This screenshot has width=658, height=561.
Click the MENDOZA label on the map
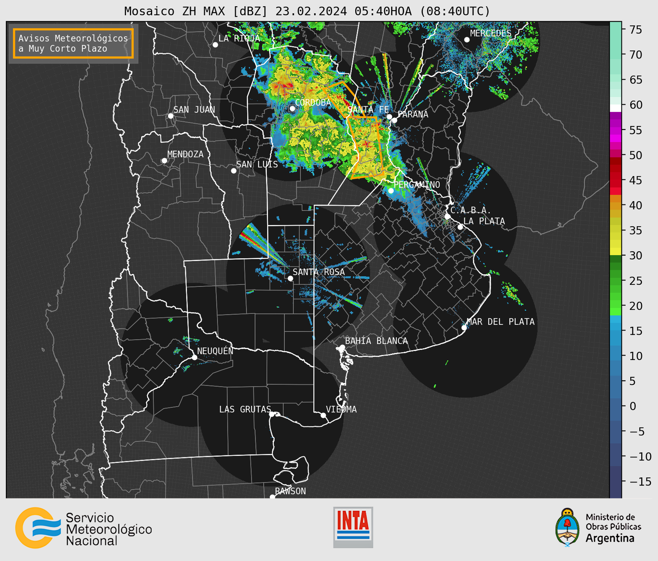[x=185, y=154]
